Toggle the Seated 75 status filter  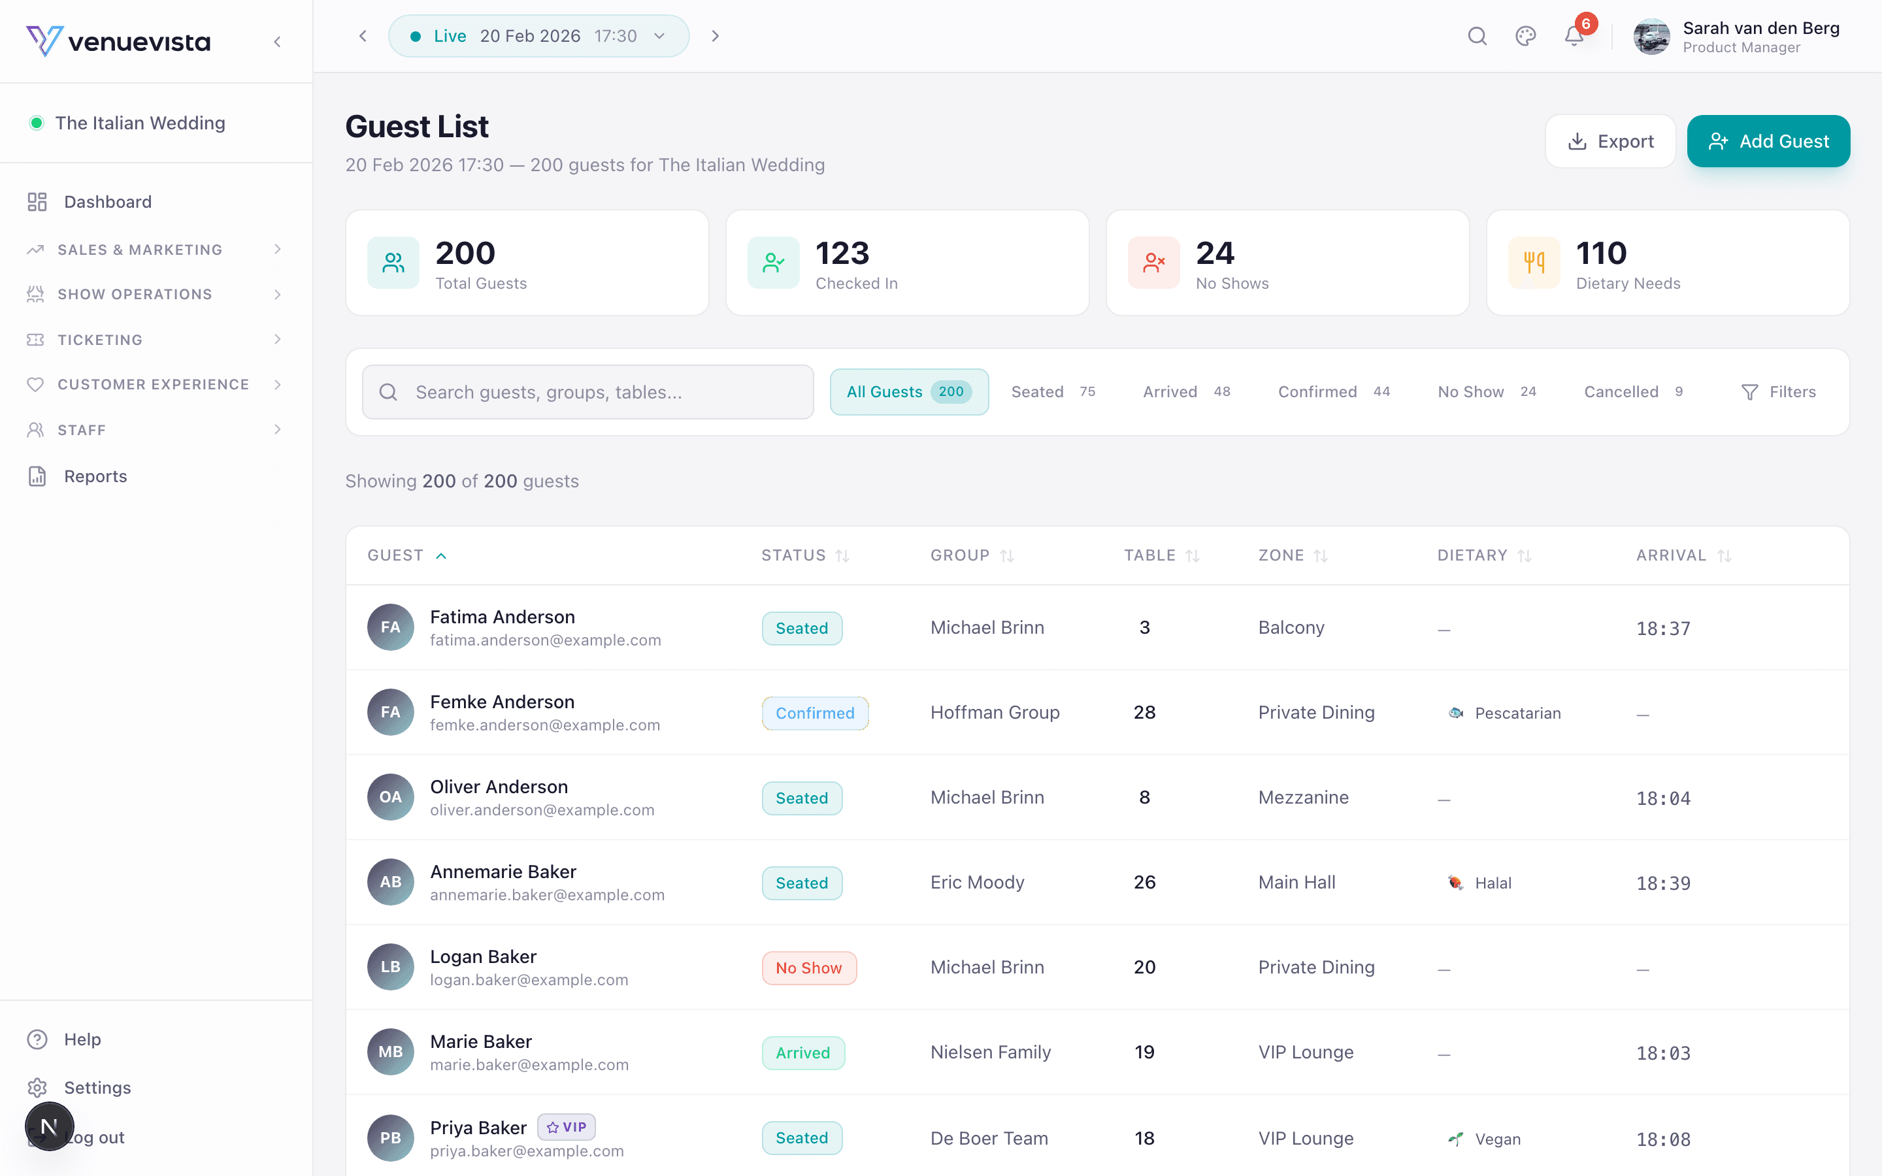pyautogui.click(x=1054, y=391)
